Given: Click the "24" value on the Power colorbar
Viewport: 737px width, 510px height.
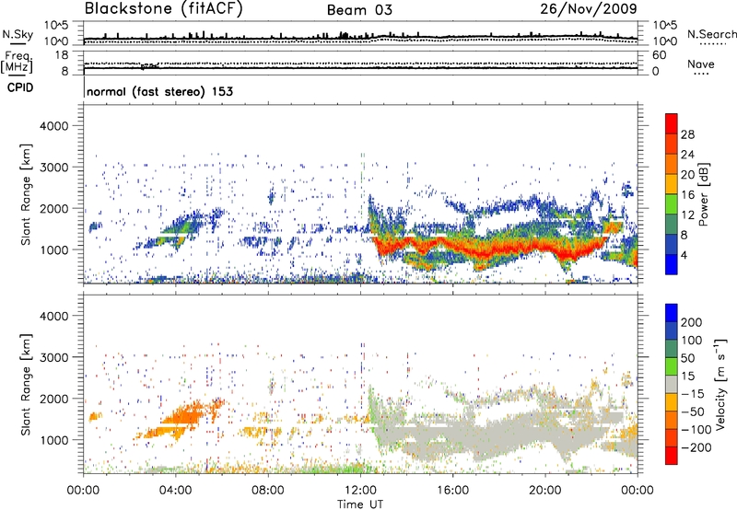Looking at the screenshot, I should pos(687,155).
